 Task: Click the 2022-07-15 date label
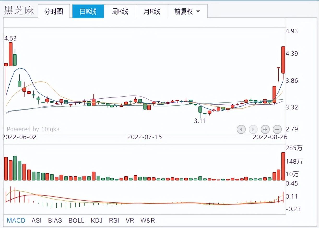pyautogui.click(x=144, y=137)
